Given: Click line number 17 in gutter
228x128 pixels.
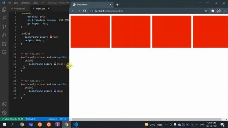Looking at the screenshot, I should point(15,67).
